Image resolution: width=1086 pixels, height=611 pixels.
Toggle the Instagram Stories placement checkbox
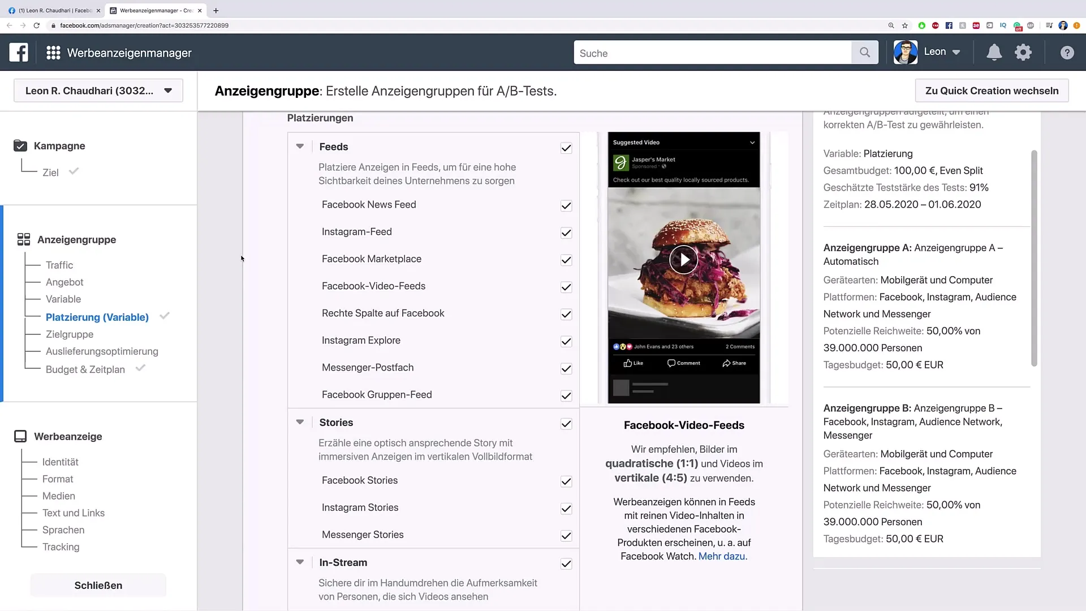pos(566,507)
